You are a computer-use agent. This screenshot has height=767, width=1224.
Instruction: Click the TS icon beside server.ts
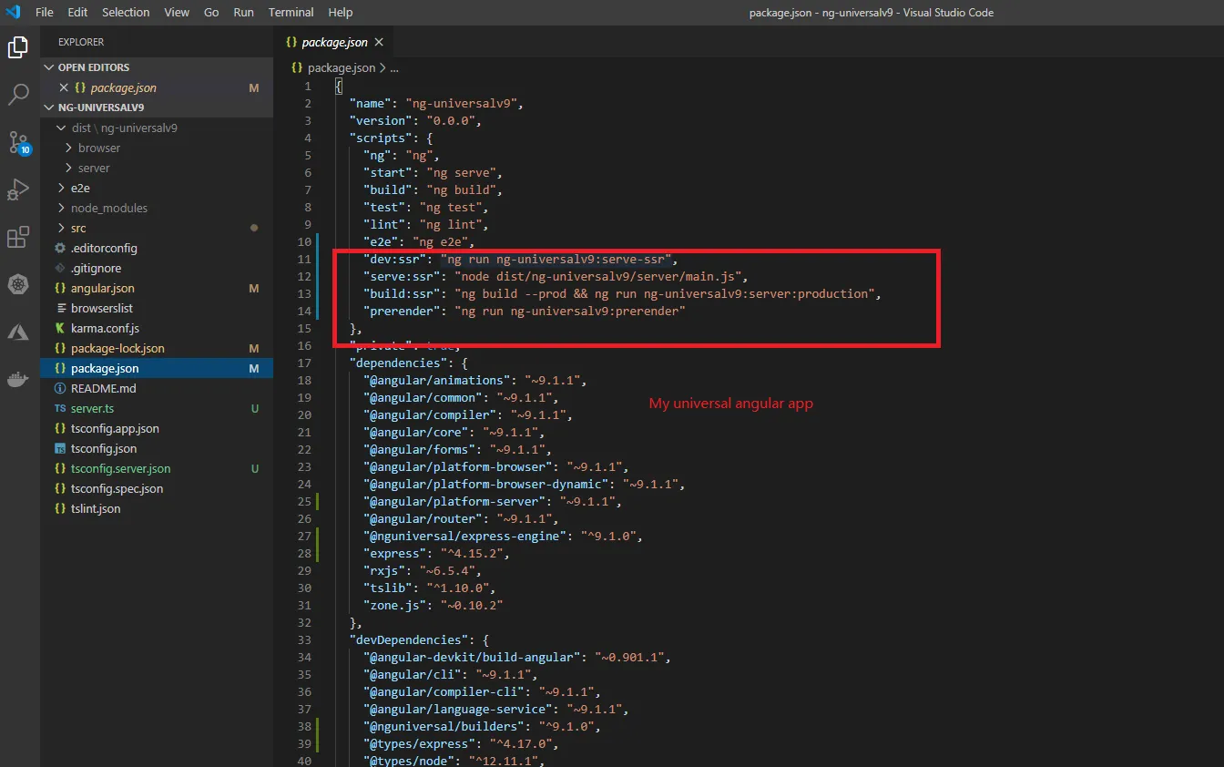tap(60, 409)
